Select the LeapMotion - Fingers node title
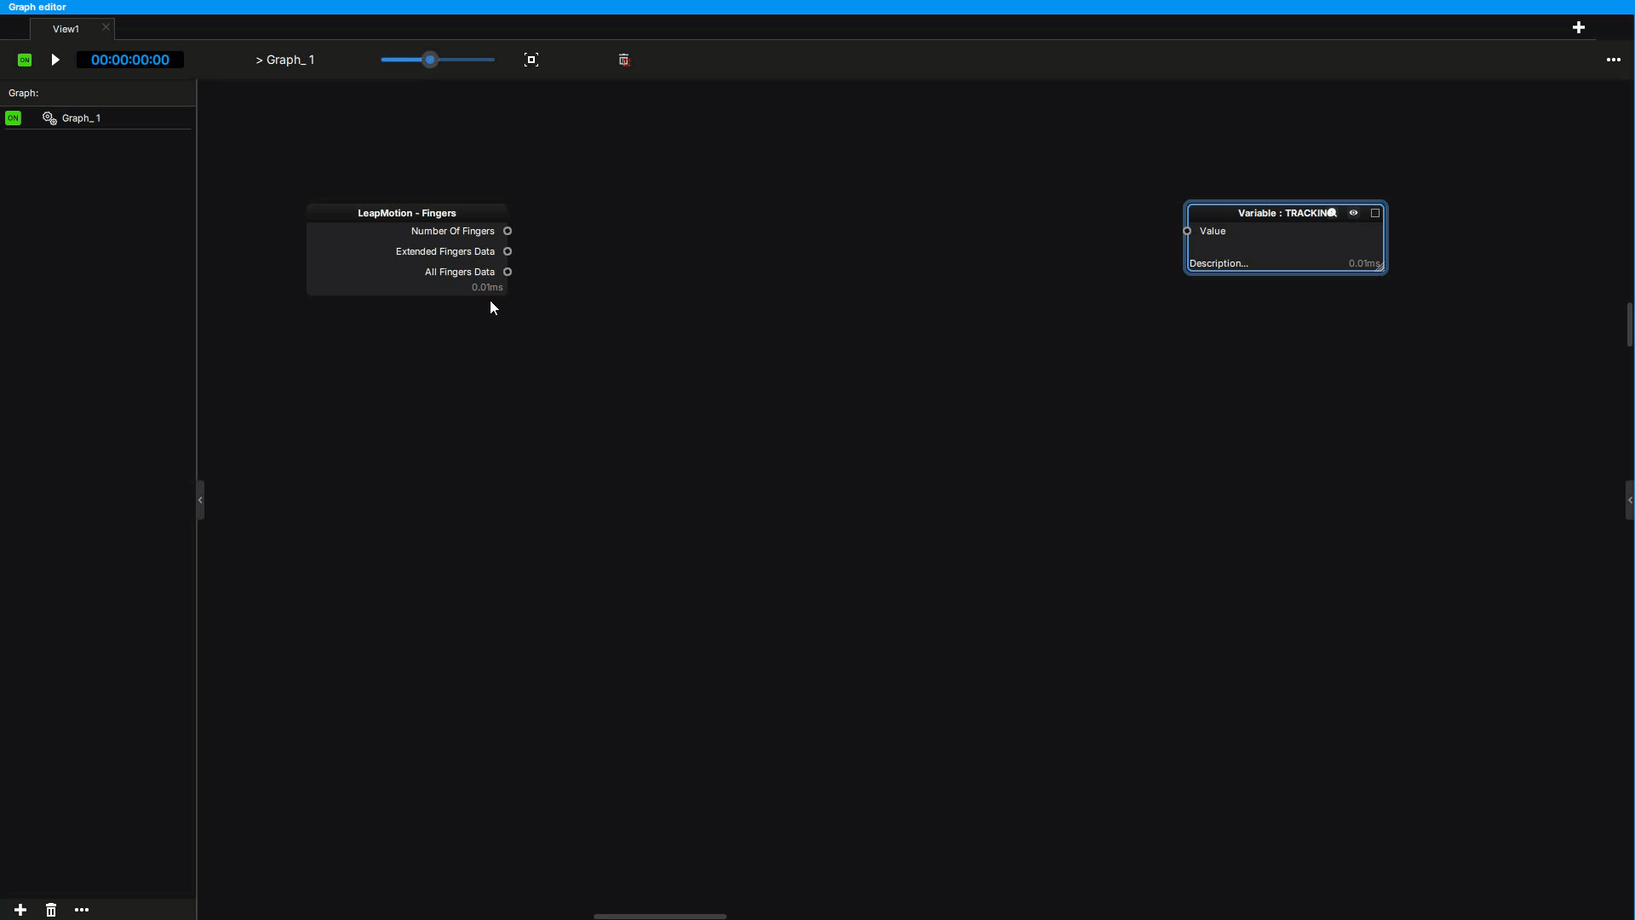1635x920 pixels. (x=407, y=213)
